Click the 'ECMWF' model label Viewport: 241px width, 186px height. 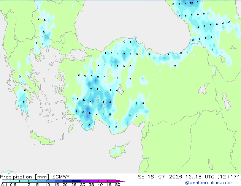[61, 177]
